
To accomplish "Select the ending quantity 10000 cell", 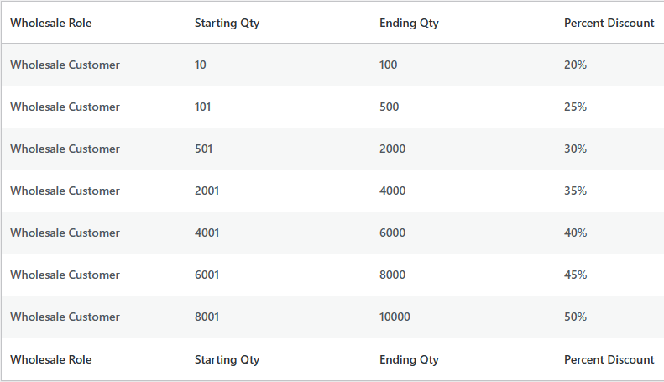I will tap(395, 317).
